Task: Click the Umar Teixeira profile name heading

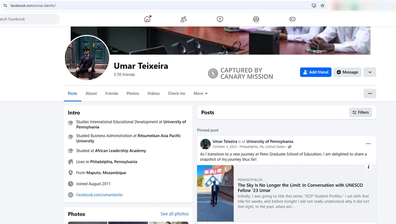Action: [141, 66]
